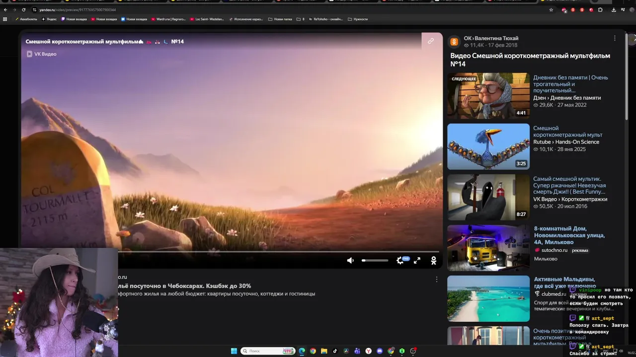The image size is (636, 357).
Task: Open the 8-комнатный Дом ad thumbnail
Action: [488, 248]
